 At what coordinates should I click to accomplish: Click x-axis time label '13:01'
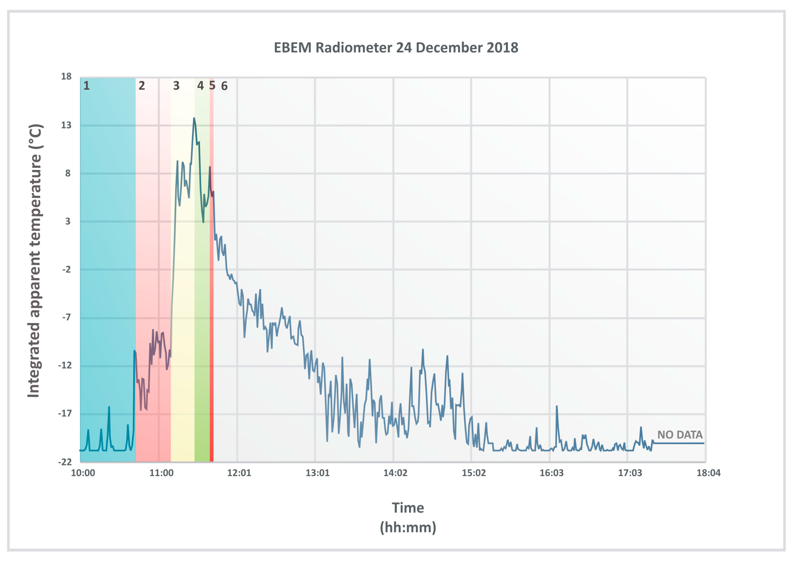click(x=317, y=473)
